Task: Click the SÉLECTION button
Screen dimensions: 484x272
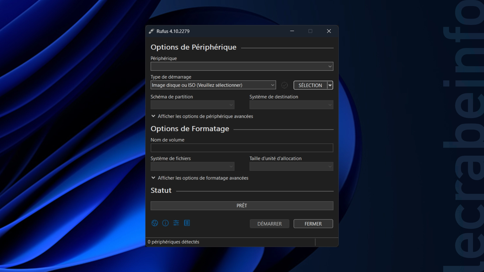Action: click(x=310, y=85)
